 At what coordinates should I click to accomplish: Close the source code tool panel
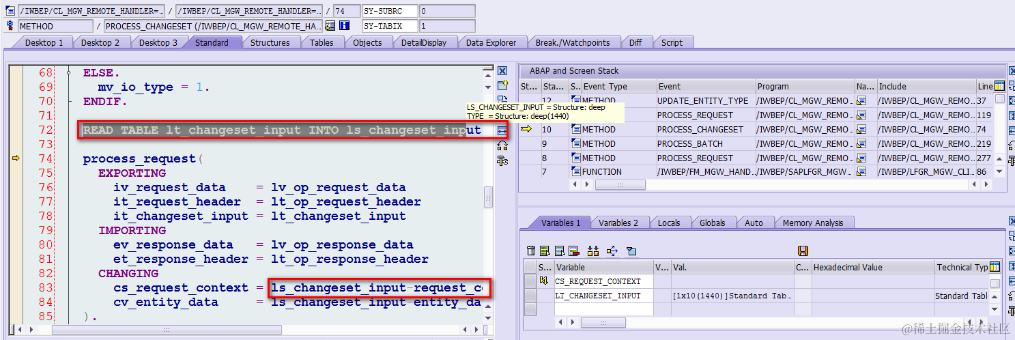pos(502,71)
